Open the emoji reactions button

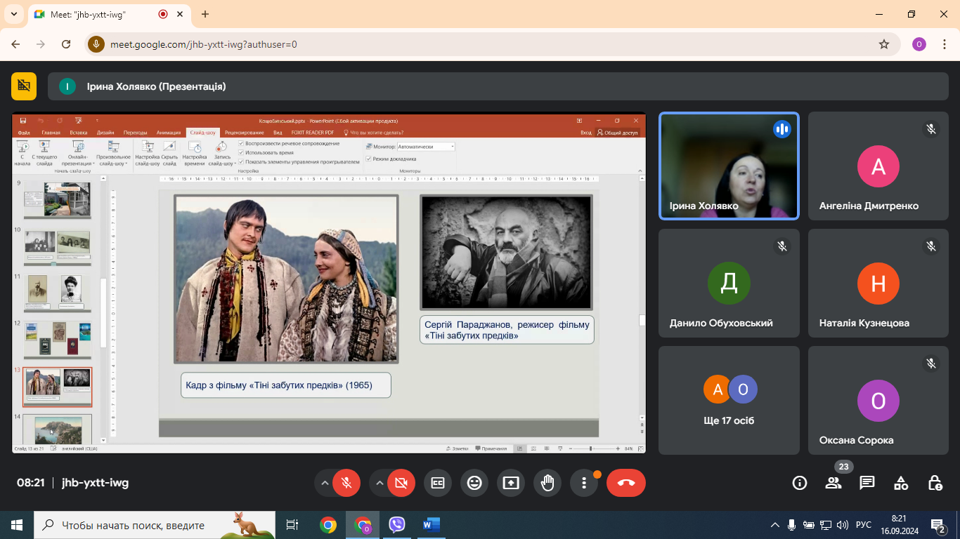[x=474, y=483]
